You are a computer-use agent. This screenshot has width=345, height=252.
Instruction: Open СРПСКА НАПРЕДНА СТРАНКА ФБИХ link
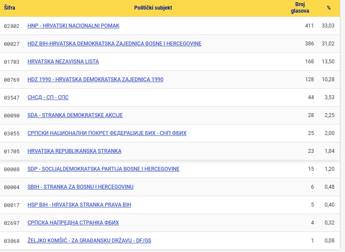click(x=73, y=223)
